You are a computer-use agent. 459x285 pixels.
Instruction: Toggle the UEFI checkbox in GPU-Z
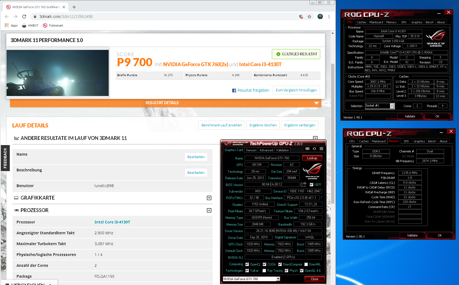point(311,185)
